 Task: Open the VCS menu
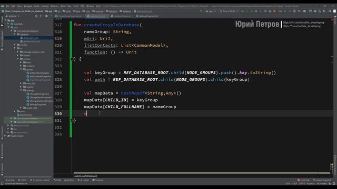point(82,6)
